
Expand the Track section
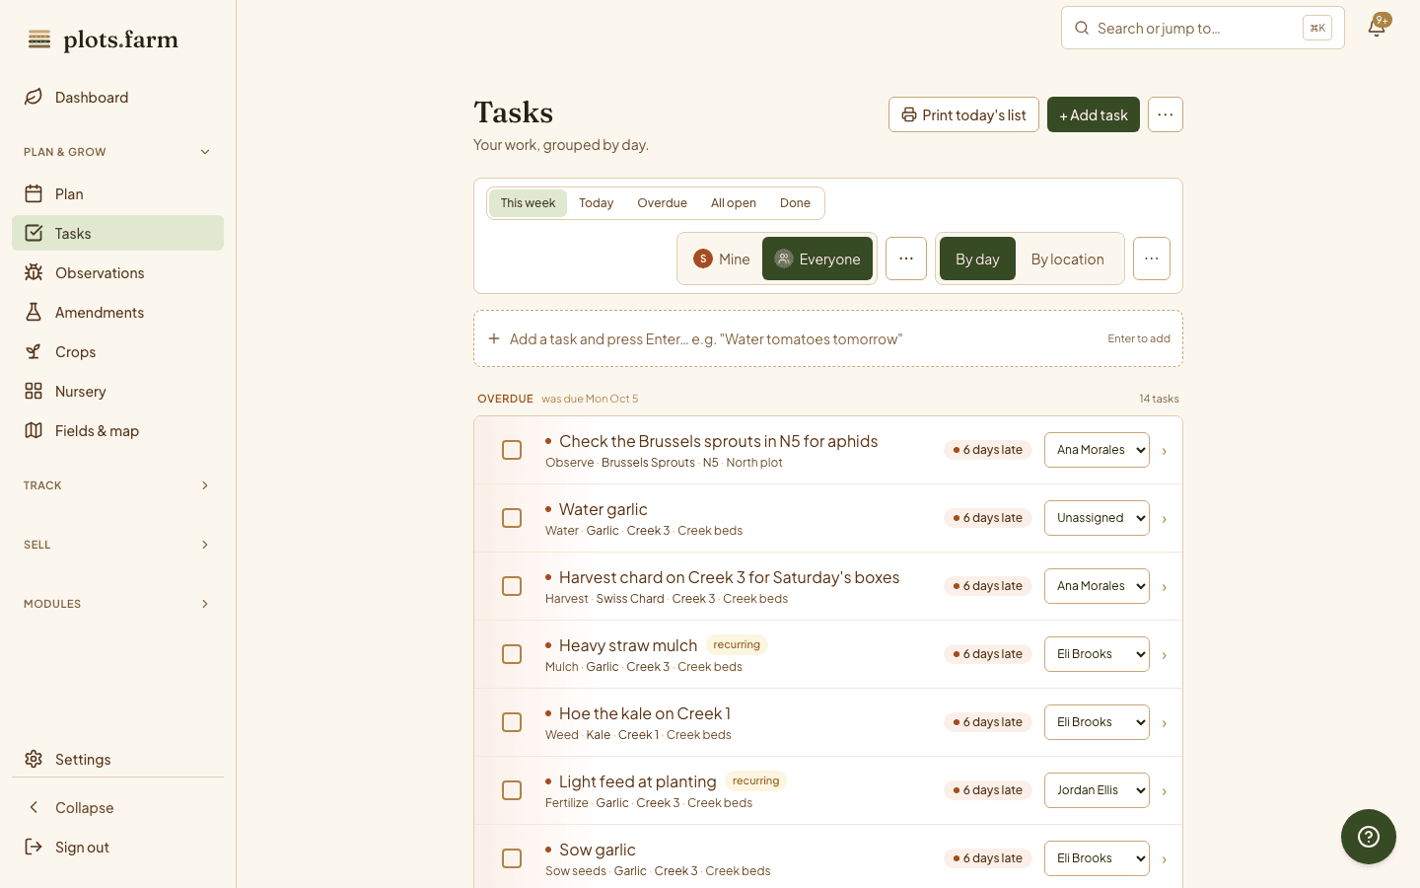pyautogui.click(x=117, y=485)
